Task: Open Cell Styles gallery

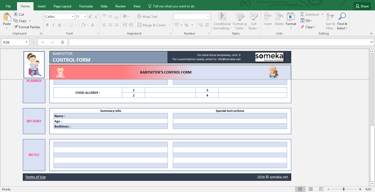Action: click(x=253, y=21)
